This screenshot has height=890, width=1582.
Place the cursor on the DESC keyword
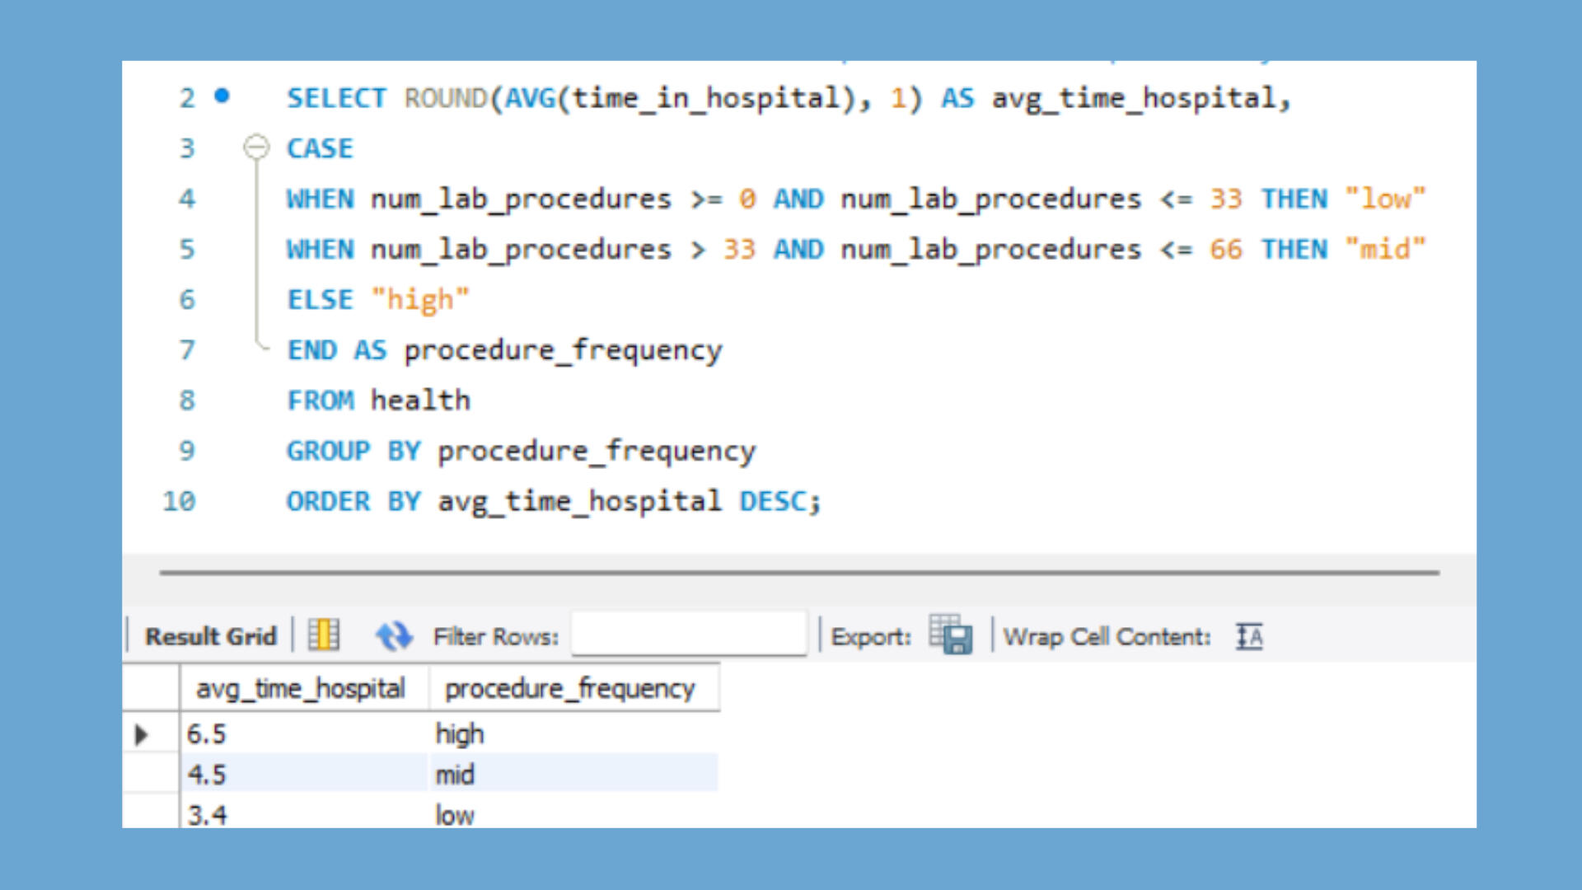(773, 501)
